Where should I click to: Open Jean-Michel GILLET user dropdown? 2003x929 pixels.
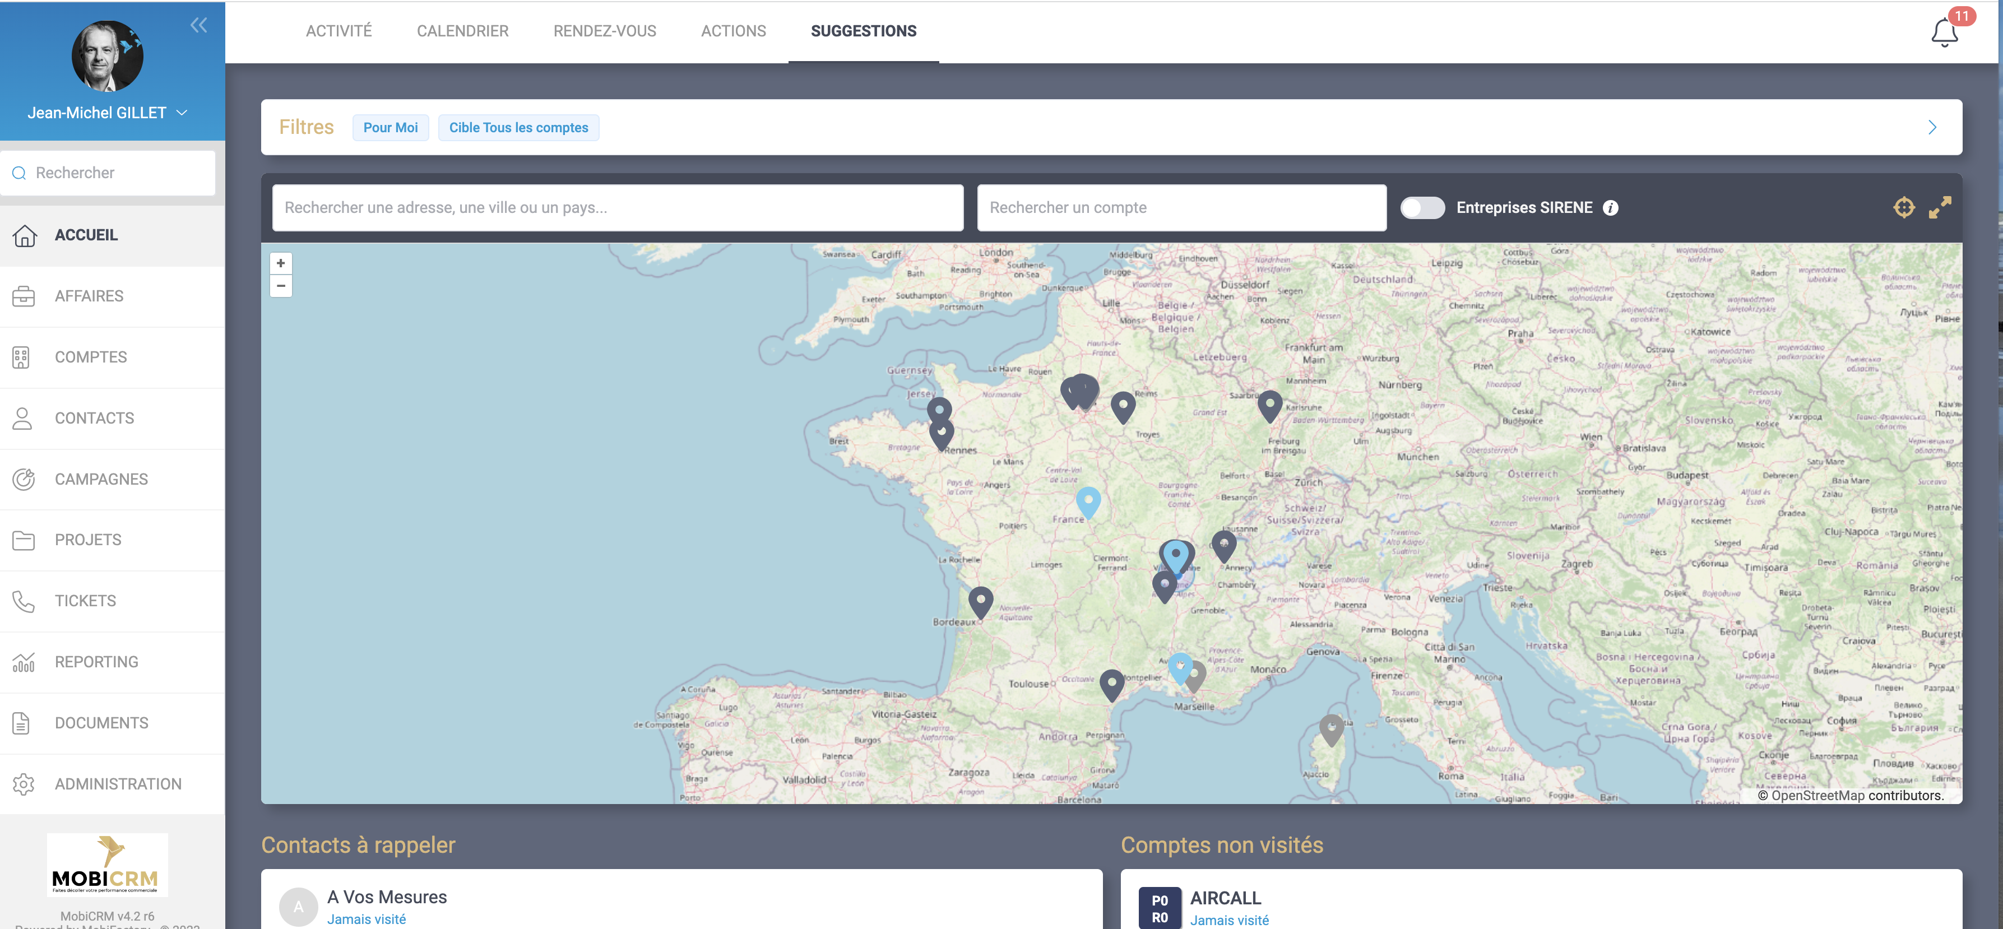coord(108,113)
